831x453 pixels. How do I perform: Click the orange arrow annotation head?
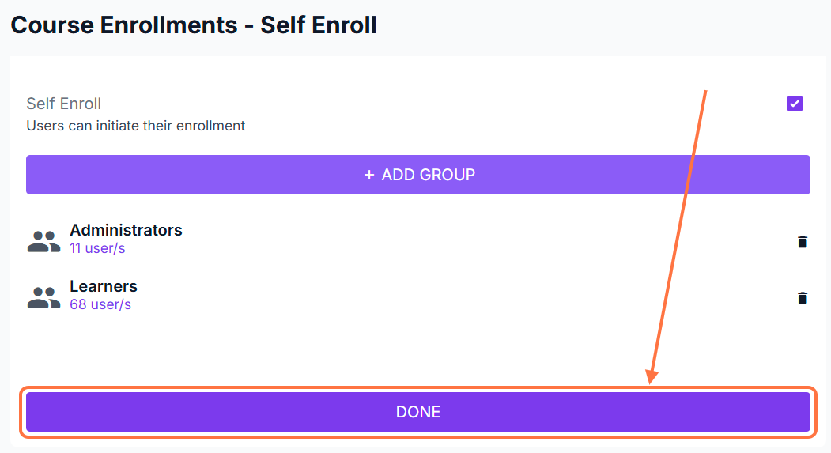[x=652, y=377]
